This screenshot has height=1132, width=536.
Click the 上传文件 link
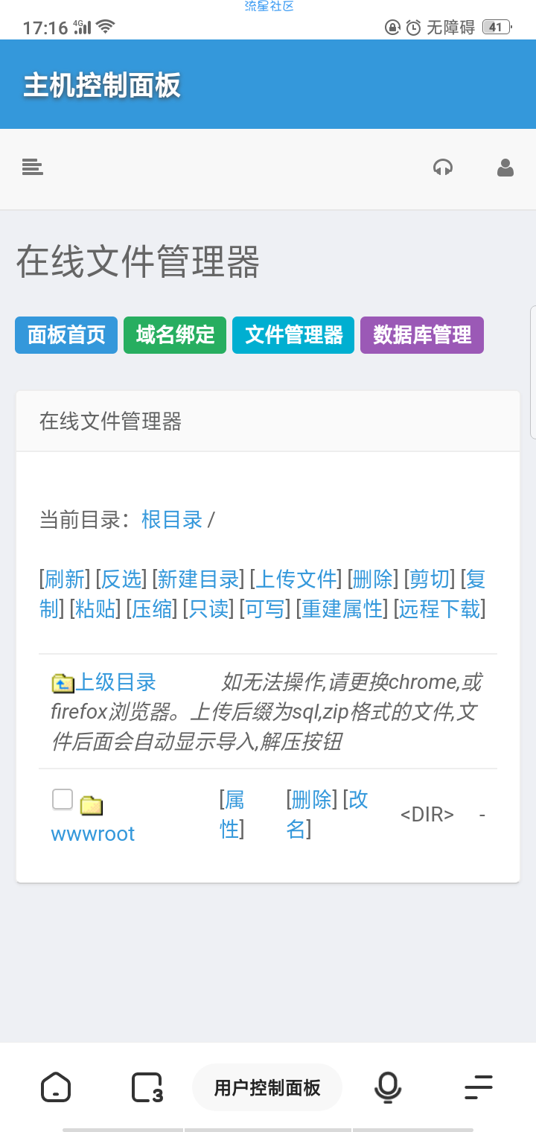click(x=296, y=579)
